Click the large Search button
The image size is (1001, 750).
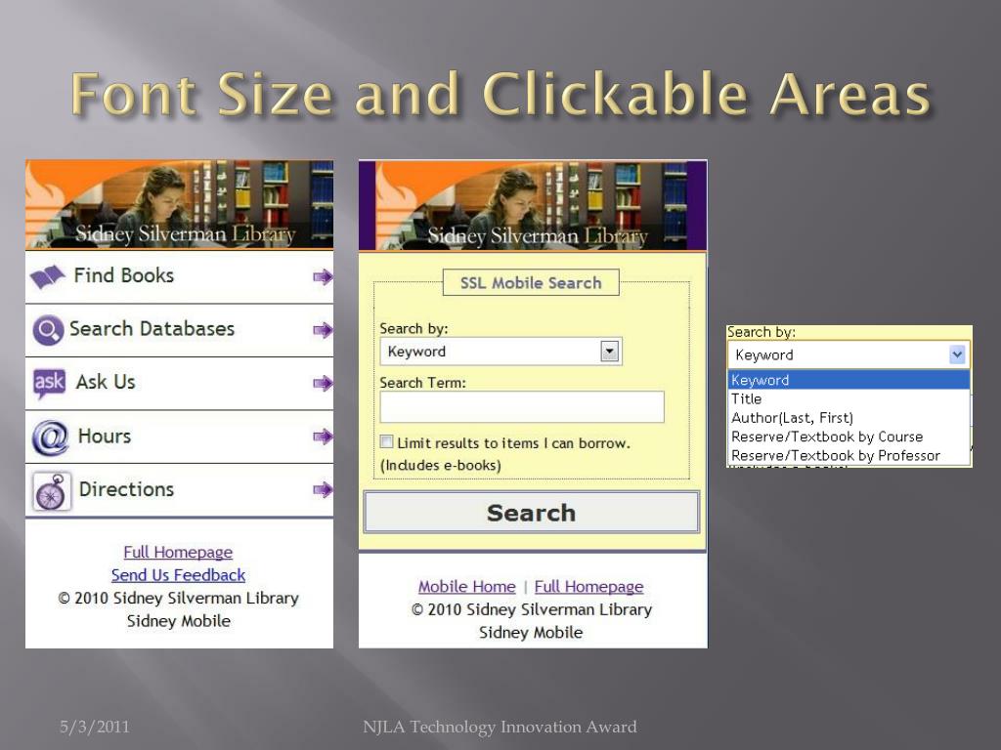click(531, 512)
